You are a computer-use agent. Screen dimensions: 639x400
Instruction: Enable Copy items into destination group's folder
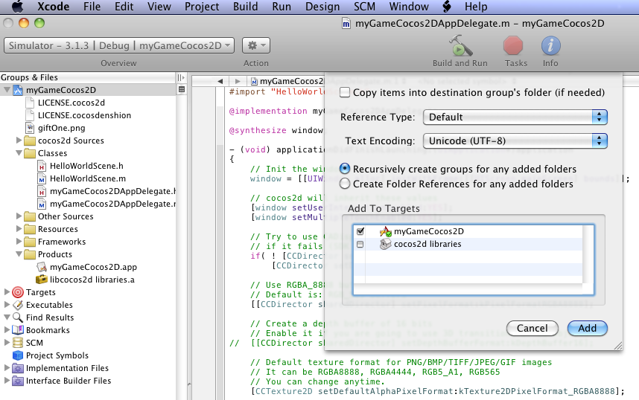click(345, 92)
